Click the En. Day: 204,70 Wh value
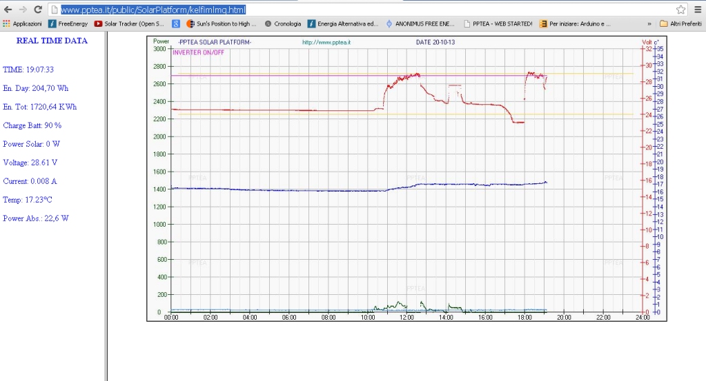Viewport: 706px width, 381px height. [36, 88]
